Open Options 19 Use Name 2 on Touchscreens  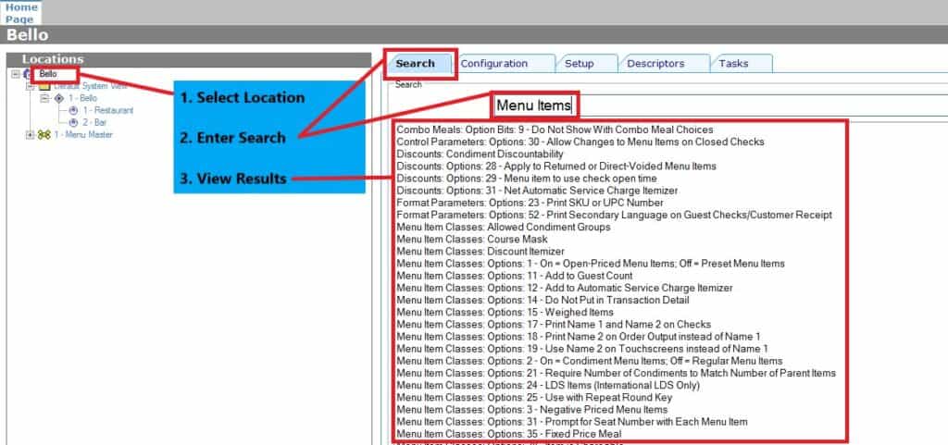582,349
